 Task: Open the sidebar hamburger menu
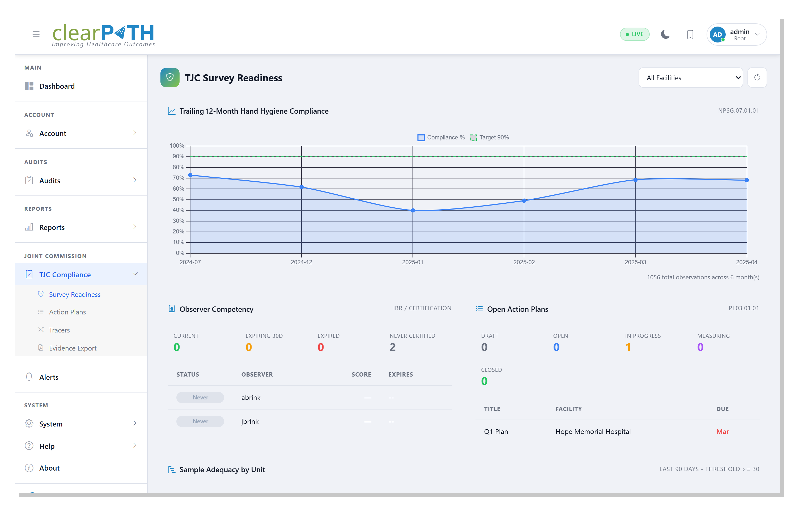coord(36,34)
